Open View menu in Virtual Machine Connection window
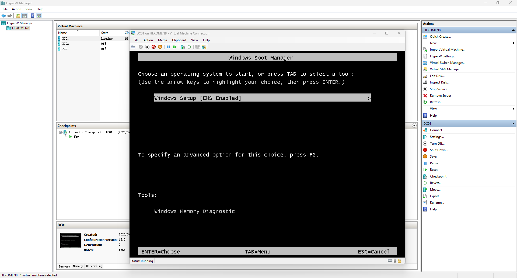The image size is (517, 278). (194, 40)
